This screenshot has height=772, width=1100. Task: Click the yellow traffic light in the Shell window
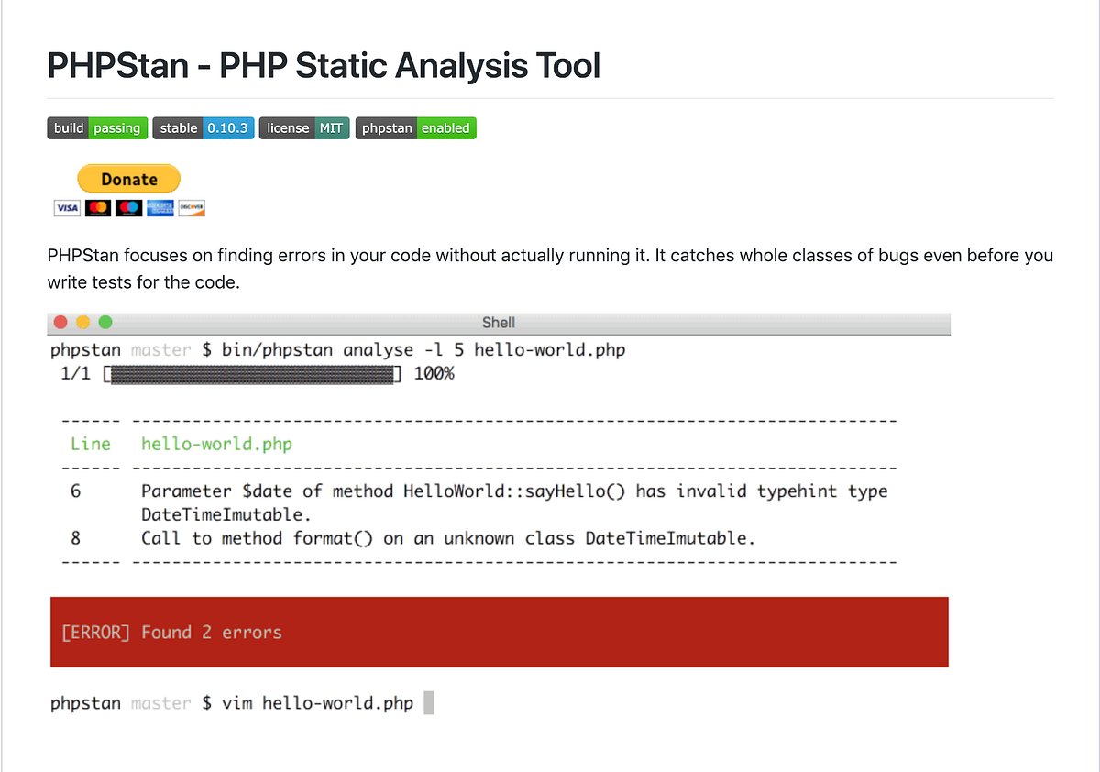tap(82, 322)
